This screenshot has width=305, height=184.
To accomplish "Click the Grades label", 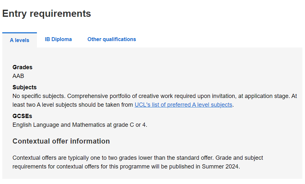I will [22, 67].
